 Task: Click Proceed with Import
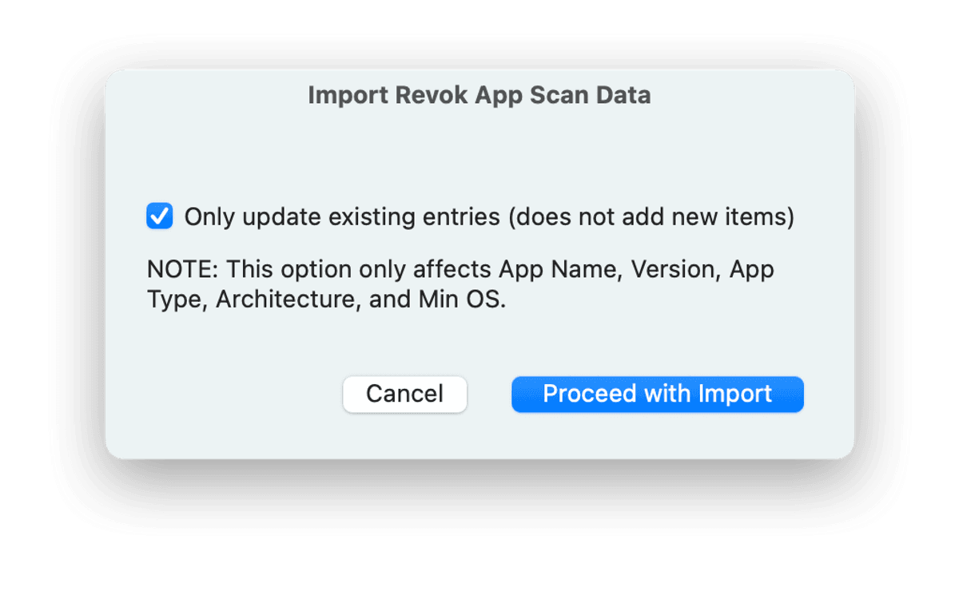(x=657, y=394)
